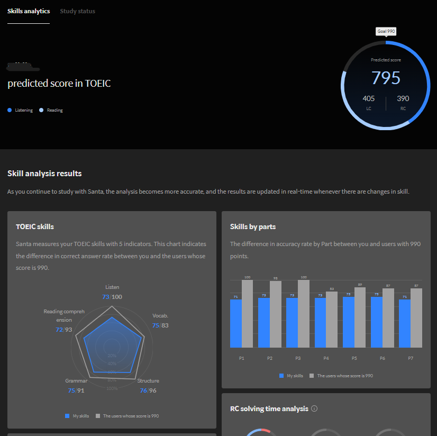437x436 pixels.
Task: Click the RC score 390
Action: [x=403, y=98]
